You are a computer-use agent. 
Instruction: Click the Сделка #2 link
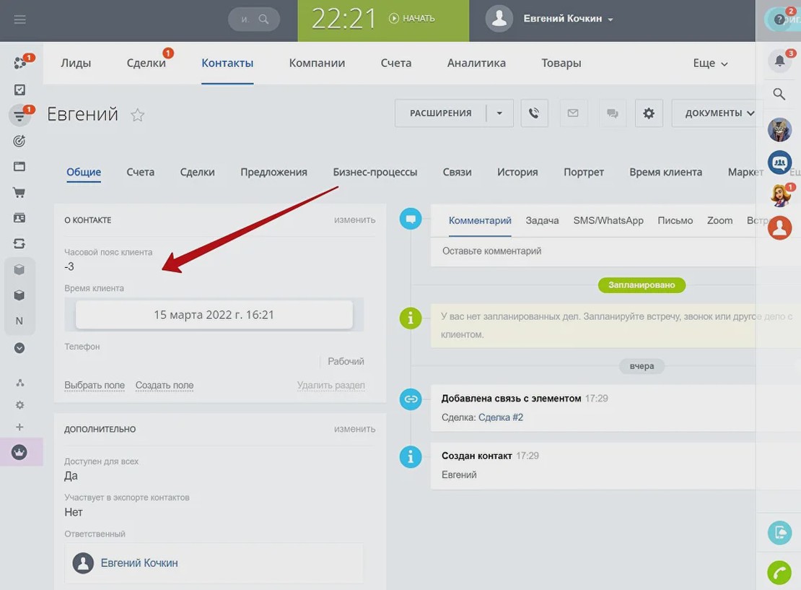(x=501, y=417)
